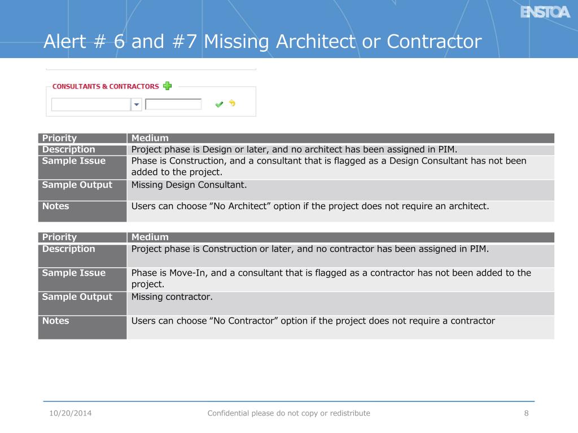The width and height of the screenshot is (578, 433).
Task: Click the second table's Description label
Action: (68, 249)
